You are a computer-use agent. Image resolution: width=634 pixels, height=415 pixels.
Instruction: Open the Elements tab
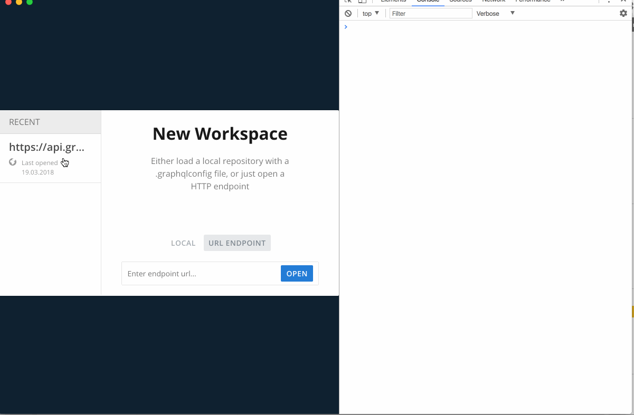tap(393, 2)
